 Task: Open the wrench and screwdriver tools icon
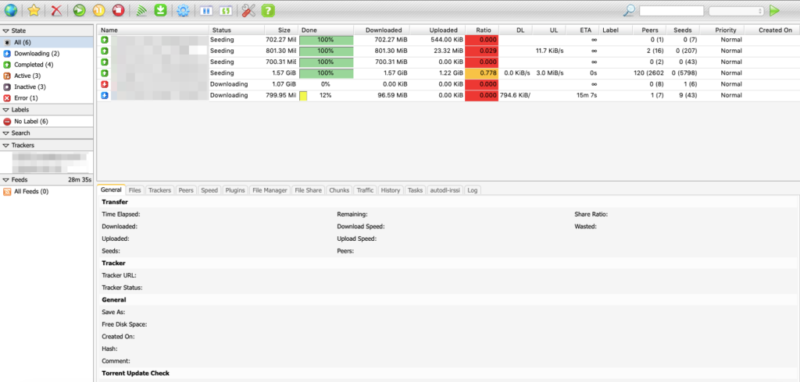point(248,9)
